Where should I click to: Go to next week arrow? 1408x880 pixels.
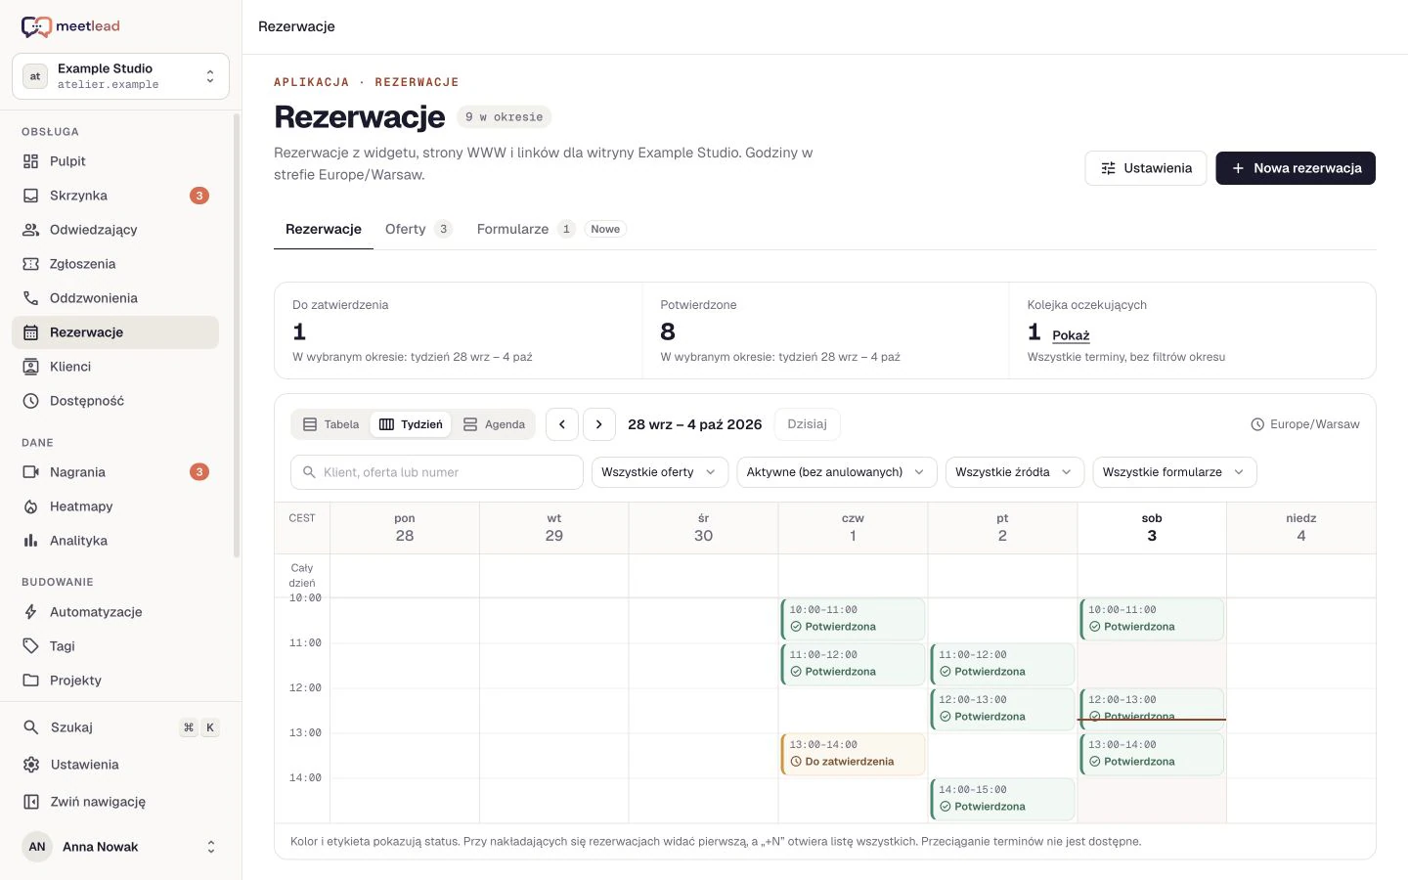pyautogui.click(x=599, y=424)
